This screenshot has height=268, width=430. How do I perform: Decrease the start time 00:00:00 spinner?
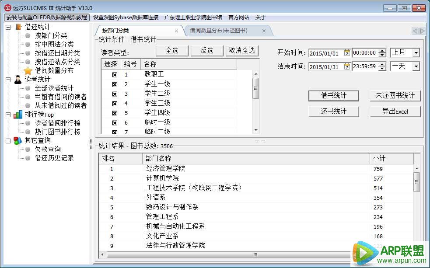(x=382, y=55)
